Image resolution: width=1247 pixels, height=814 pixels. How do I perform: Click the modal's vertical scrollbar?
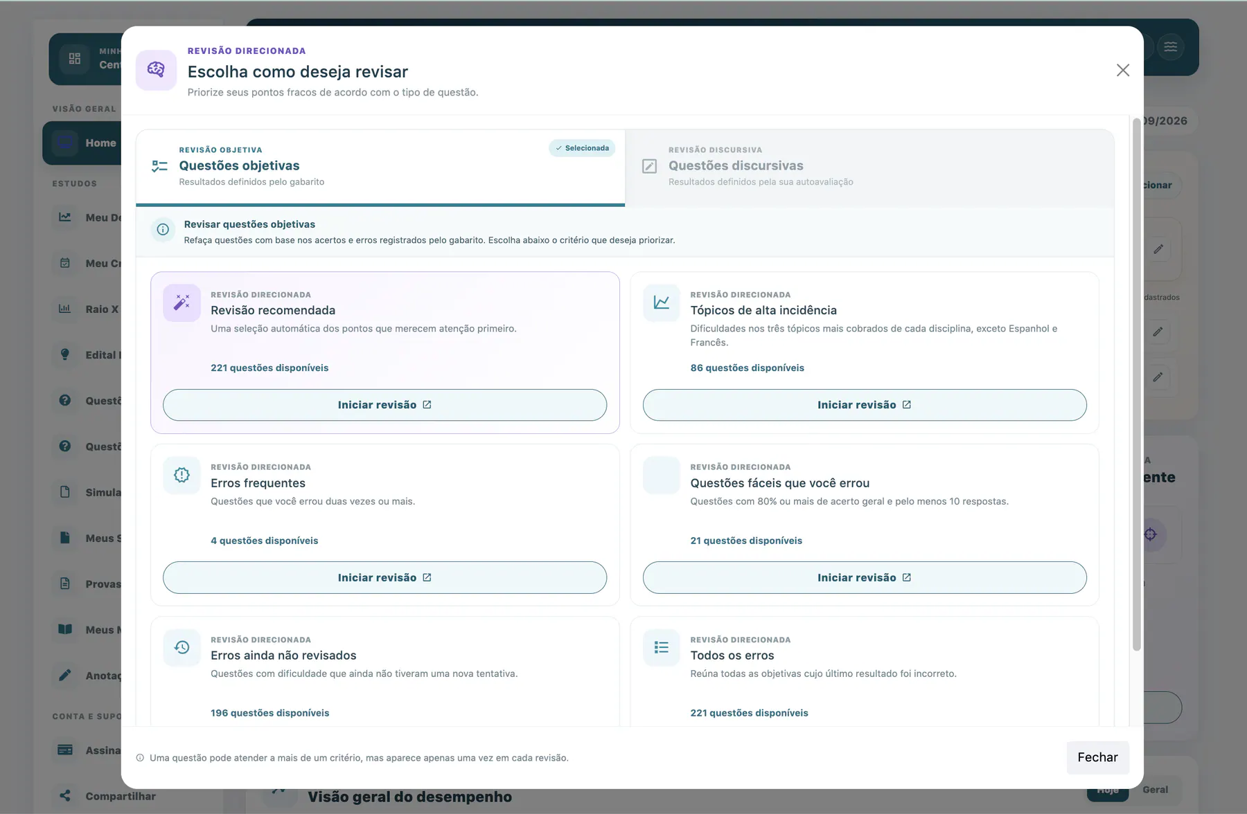pyautogui.click(x=1136, y=384)
